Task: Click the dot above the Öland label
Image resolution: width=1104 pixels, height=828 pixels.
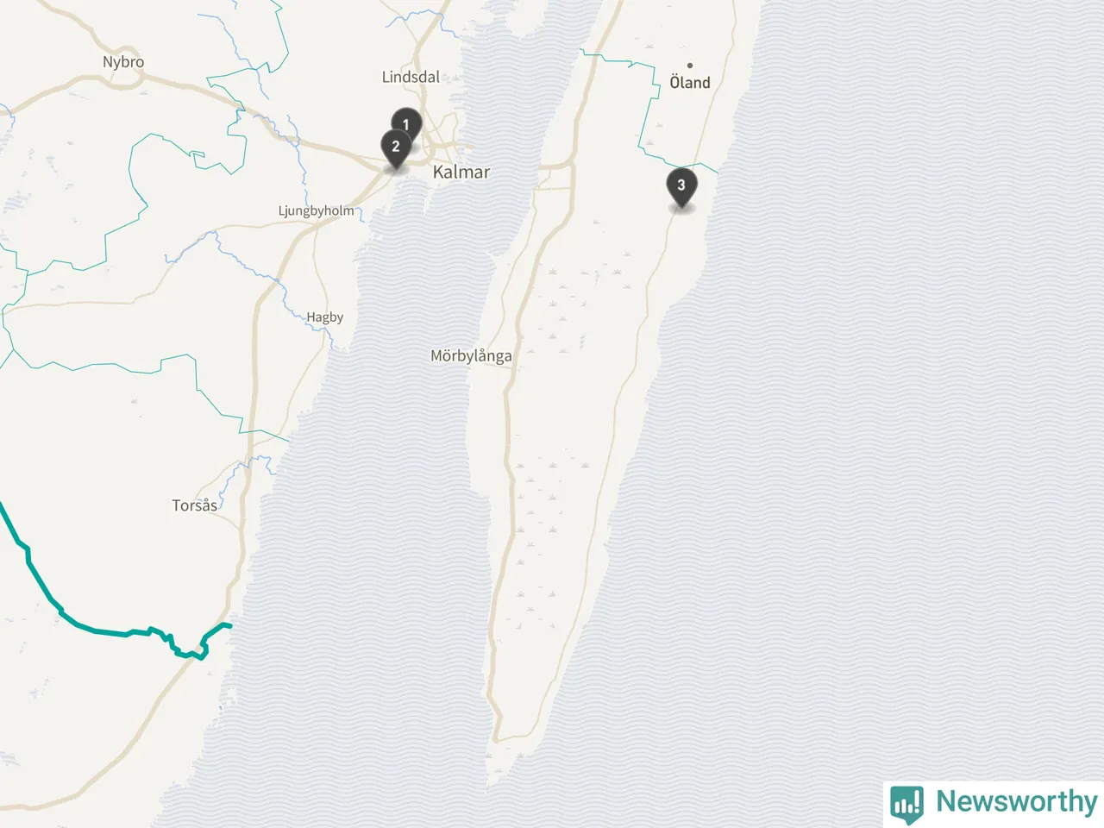Action: point(690,65)
